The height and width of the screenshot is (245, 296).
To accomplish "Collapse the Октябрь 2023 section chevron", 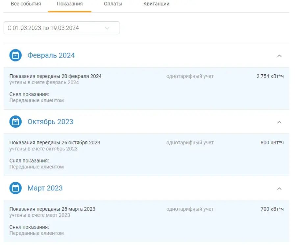I will tap(279, 122).
